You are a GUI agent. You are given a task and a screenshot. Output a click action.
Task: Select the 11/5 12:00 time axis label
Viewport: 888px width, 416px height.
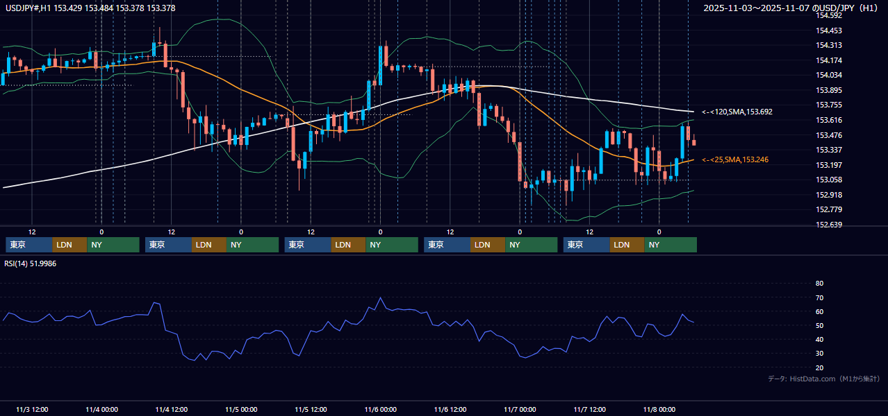(x=311, y=410)
